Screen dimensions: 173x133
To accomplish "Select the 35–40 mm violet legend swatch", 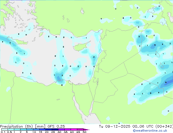I will click(x=68, y=129).
